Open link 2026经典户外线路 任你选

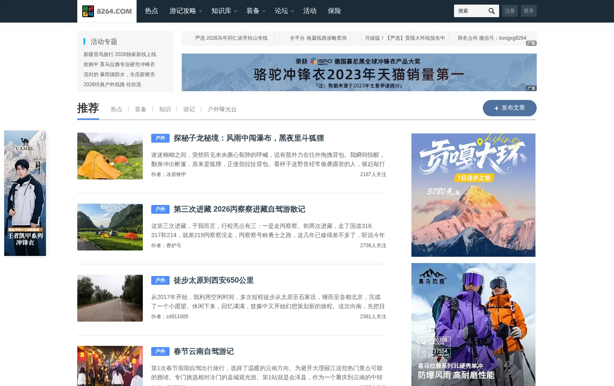click(112, 84)
